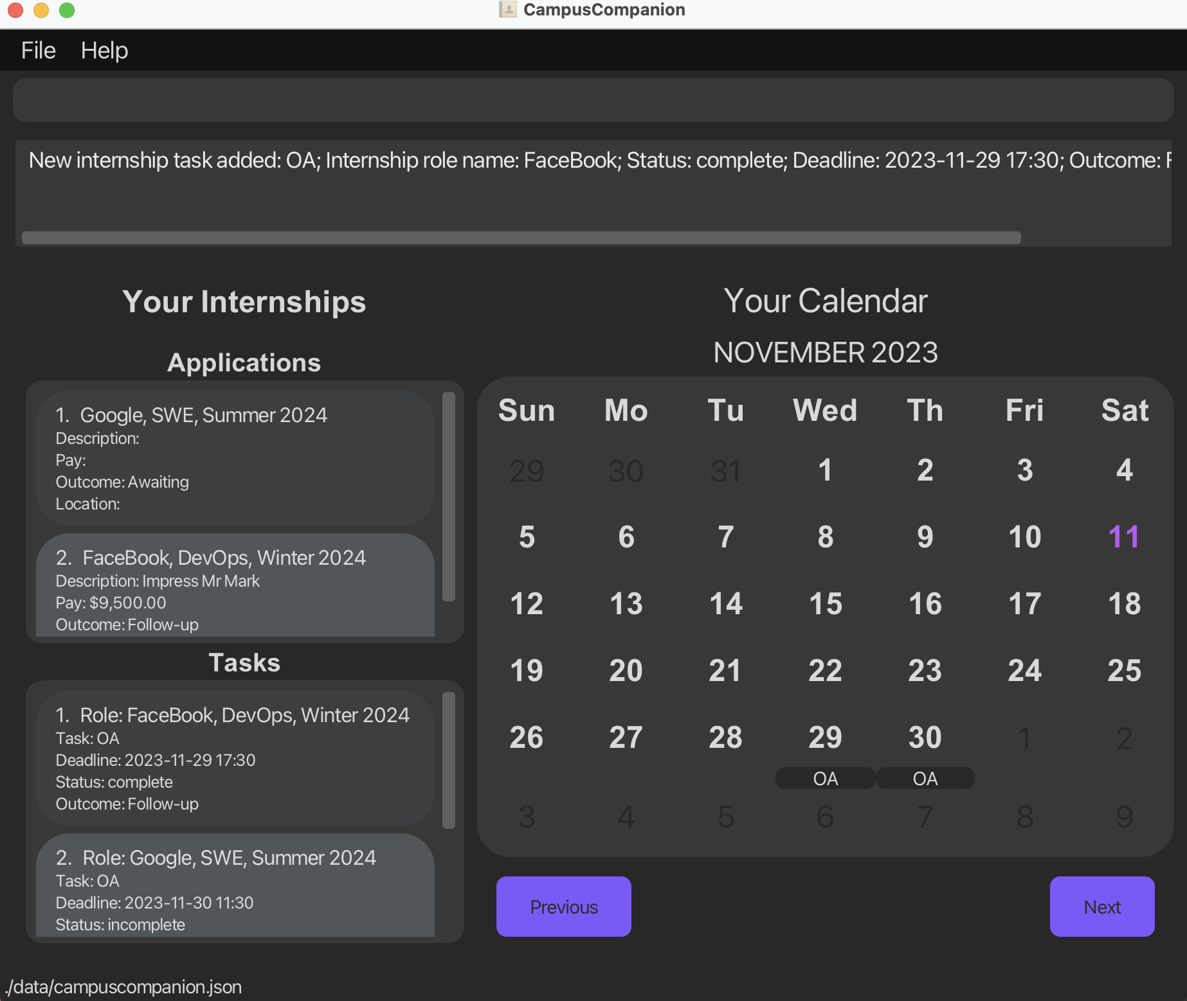Click the Sat column header
The height and width of the screenshot is (1001, 1187).
[1124, 410]
